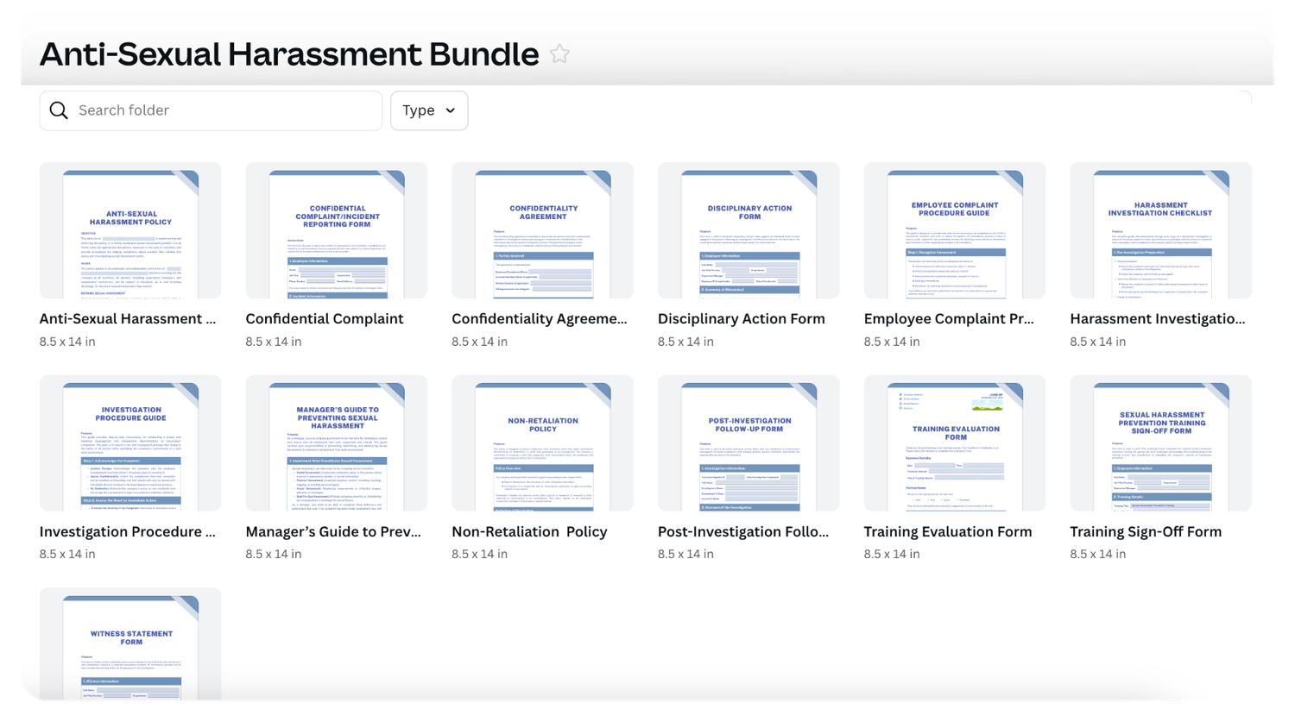Open Non-Retaliation Policy thumbnail
This screenshot has height=728, width=1295.
click(x=542, y=443)
